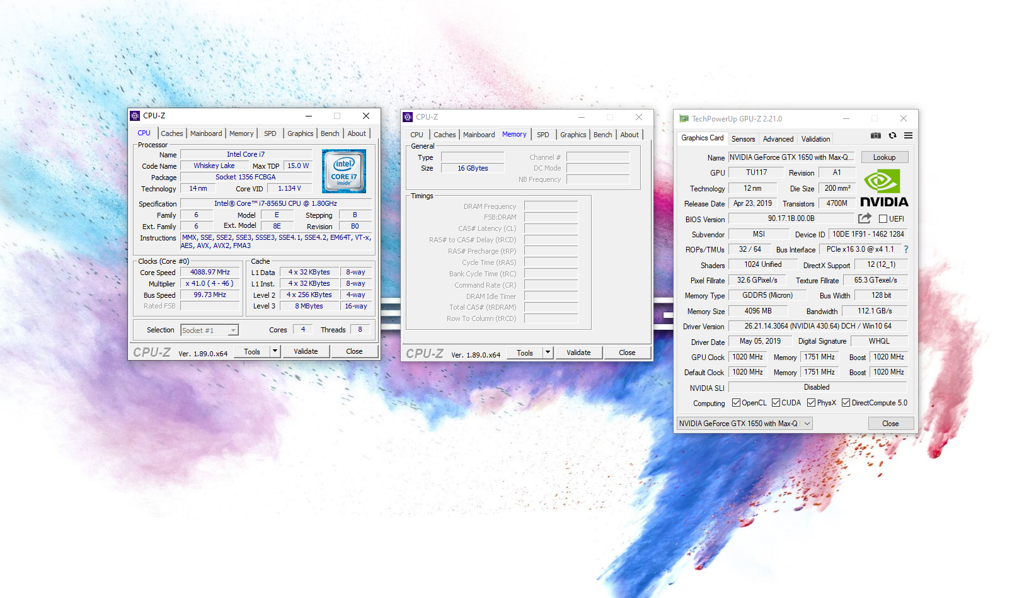Toggle the DirectCompute 5.0 checkbox
The height and width of the screenshot is (598, 1017).
tap(846, 403)
